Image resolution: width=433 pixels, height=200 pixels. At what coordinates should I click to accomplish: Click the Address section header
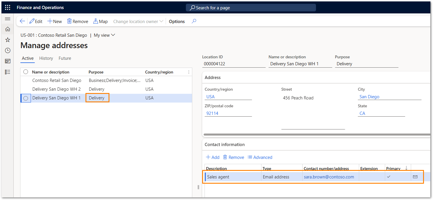[x=213, y=78]
